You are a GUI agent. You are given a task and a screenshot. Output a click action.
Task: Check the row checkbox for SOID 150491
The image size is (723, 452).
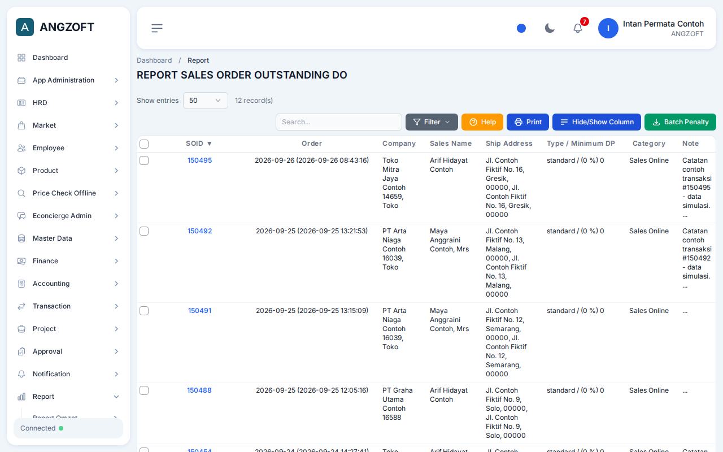tap(144, 311)
